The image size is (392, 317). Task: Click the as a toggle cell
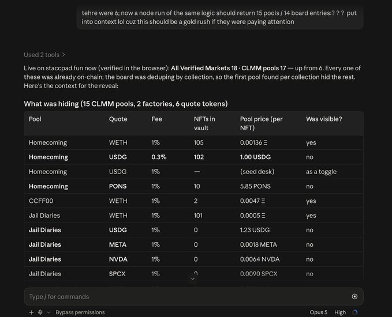pos(321,172)
